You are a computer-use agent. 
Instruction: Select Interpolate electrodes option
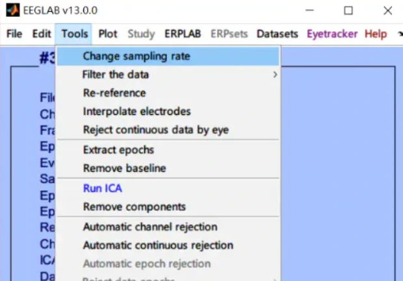coord(136,112)
